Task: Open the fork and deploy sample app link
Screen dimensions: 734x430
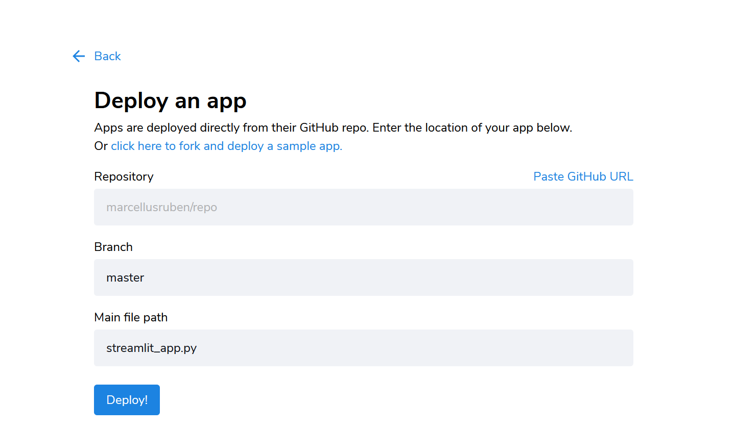Action: [226, 146]
